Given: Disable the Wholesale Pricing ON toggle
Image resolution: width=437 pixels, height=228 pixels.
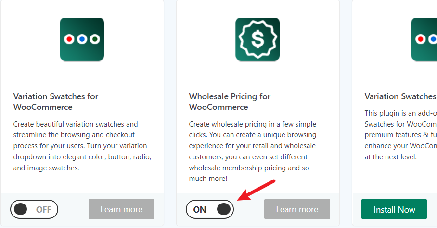Looking at the screenshot, I should 209,209.
